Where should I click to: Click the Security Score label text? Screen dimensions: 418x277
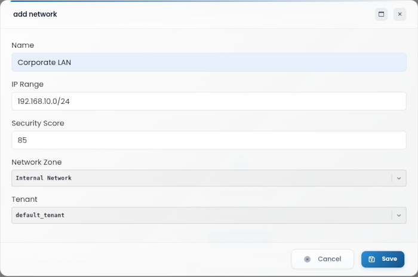pos(38,123)
